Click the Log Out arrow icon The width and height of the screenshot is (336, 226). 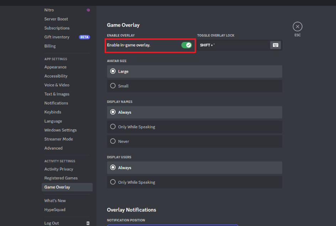click(88, 223)
